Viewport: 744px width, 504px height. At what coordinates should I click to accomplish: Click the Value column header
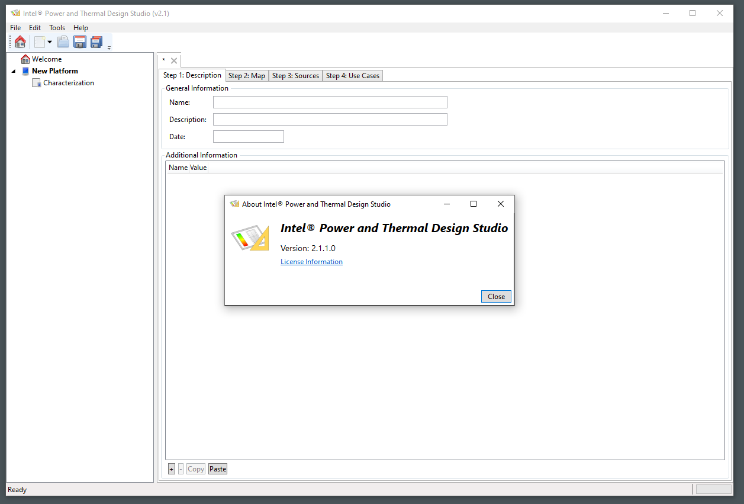198,168
